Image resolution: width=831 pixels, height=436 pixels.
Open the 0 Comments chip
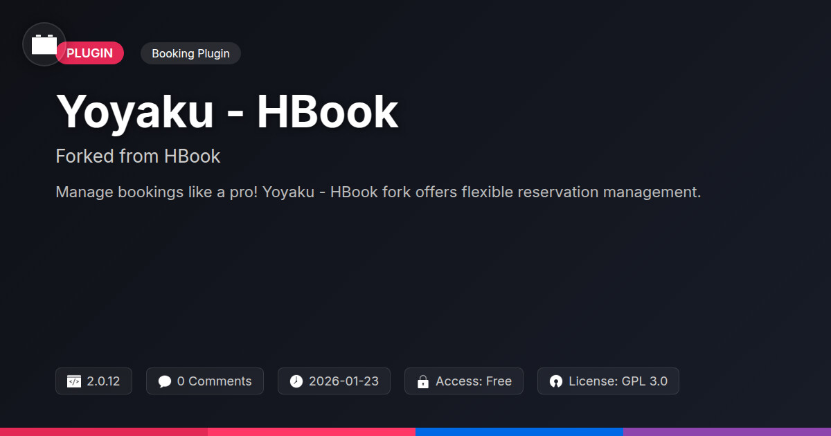205,381
